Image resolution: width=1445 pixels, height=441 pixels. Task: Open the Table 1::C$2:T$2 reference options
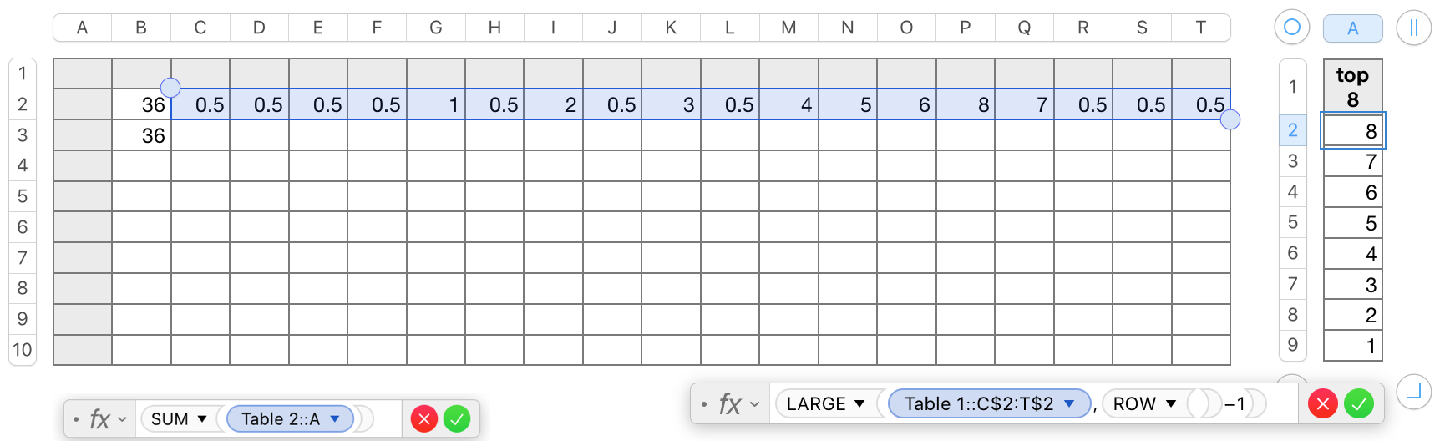pos(1069,404)
